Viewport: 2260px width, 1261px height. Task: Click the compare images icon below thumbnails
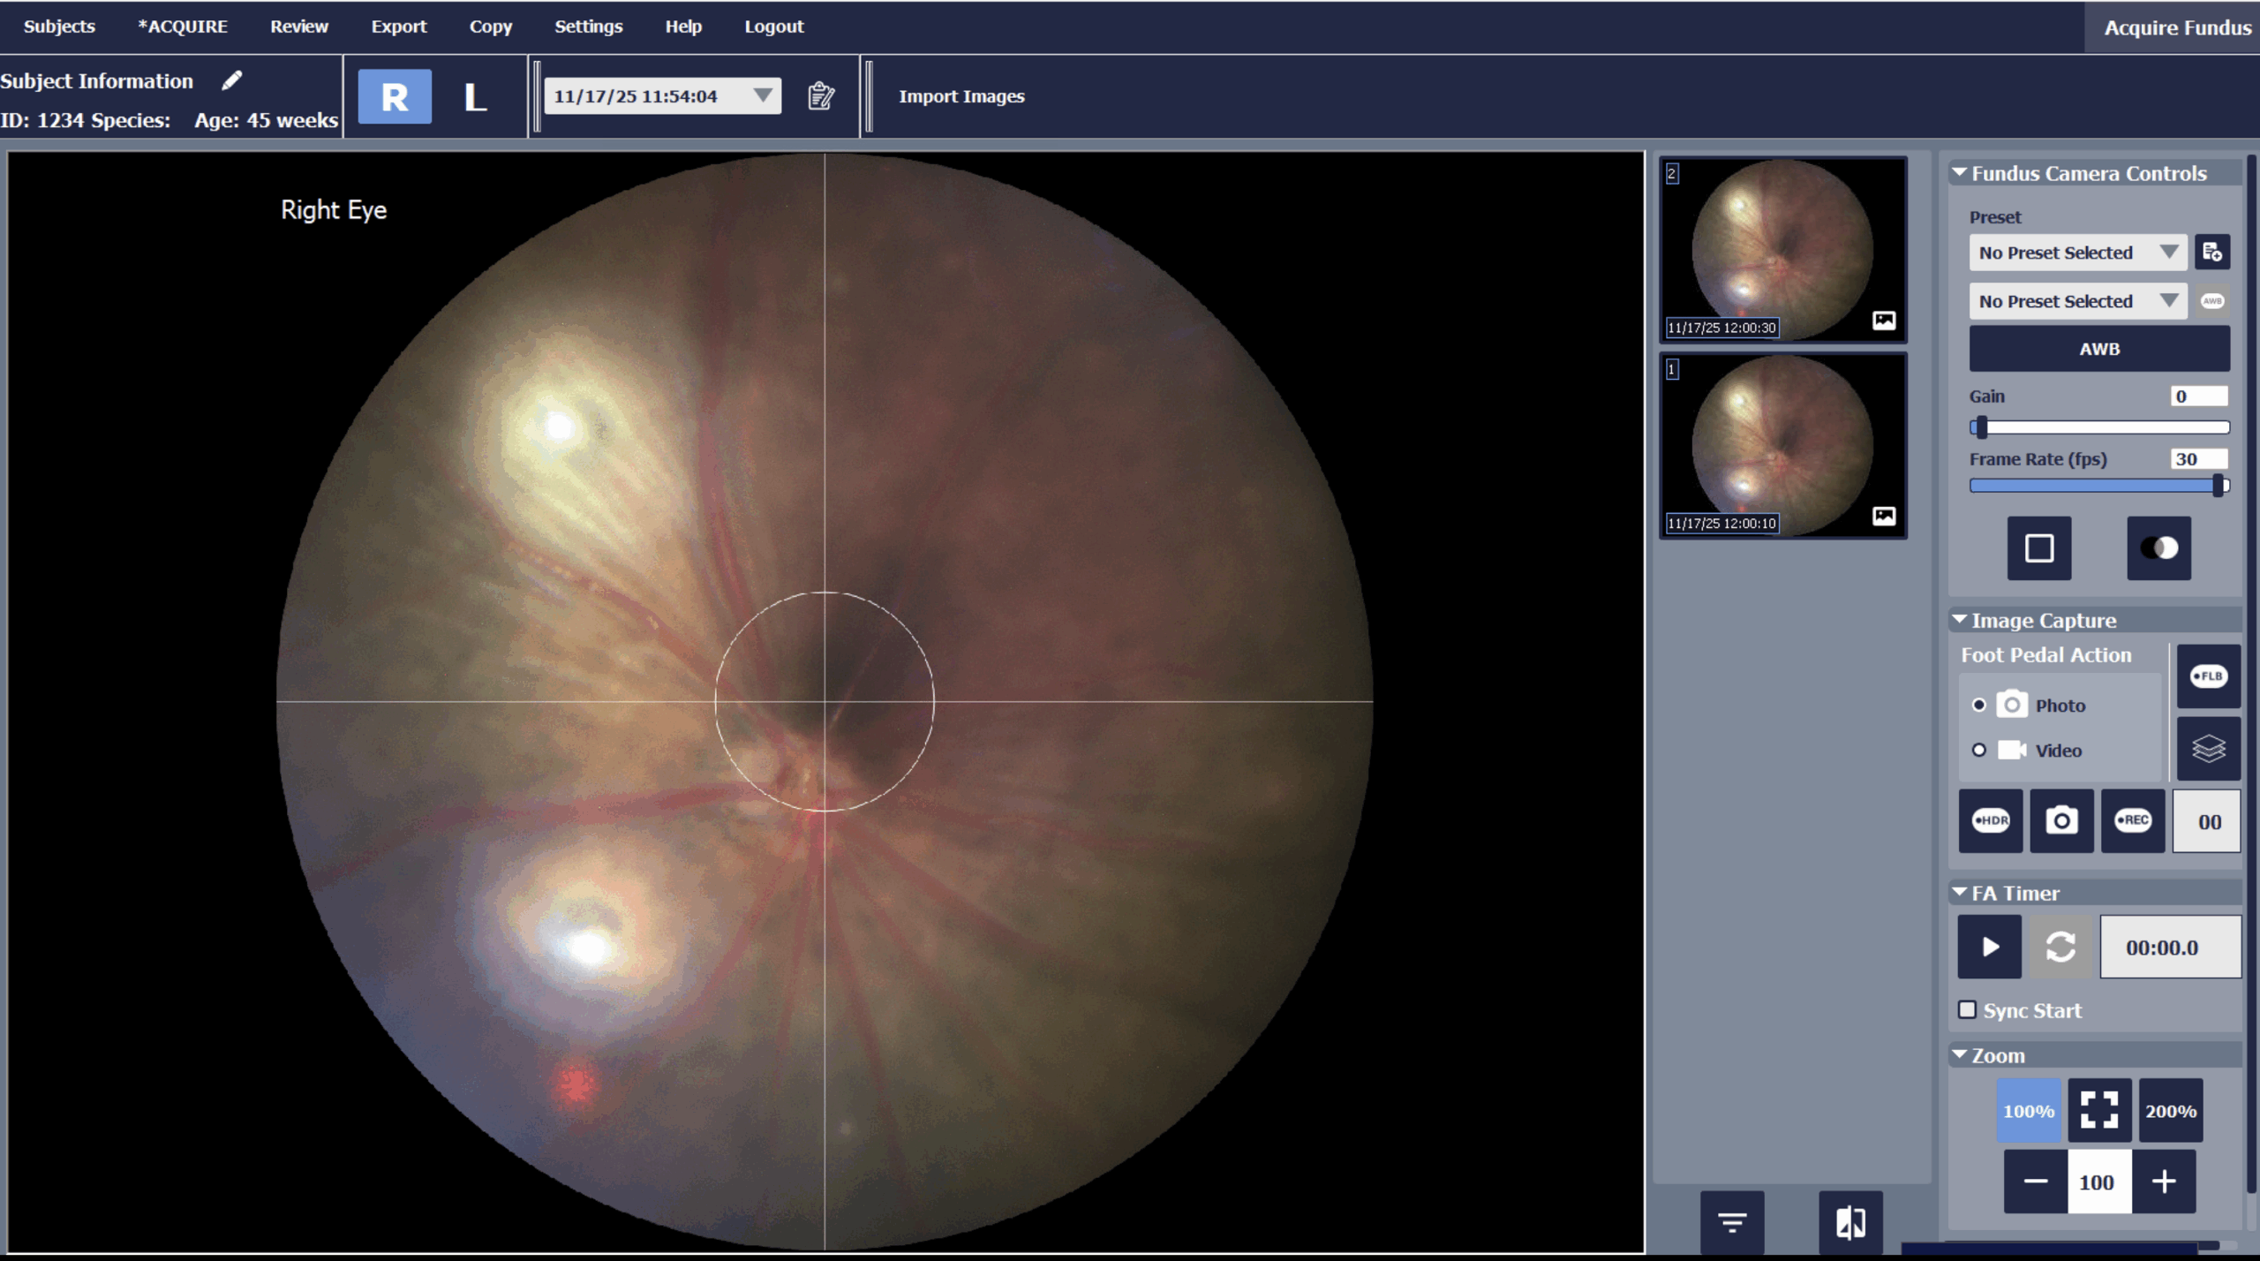(1850, 1222)
